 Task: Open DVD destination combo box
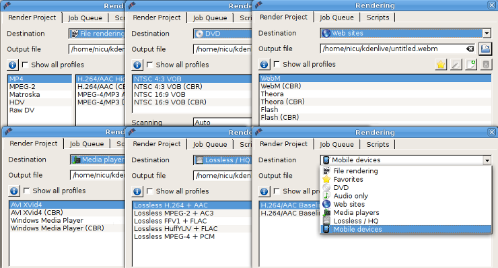point(222,34)
